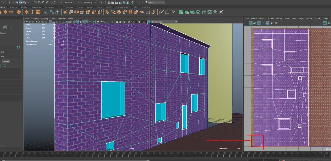Select the star-shaped shelf icon
The width and height of the screenshot is (331, 161).
26,12
